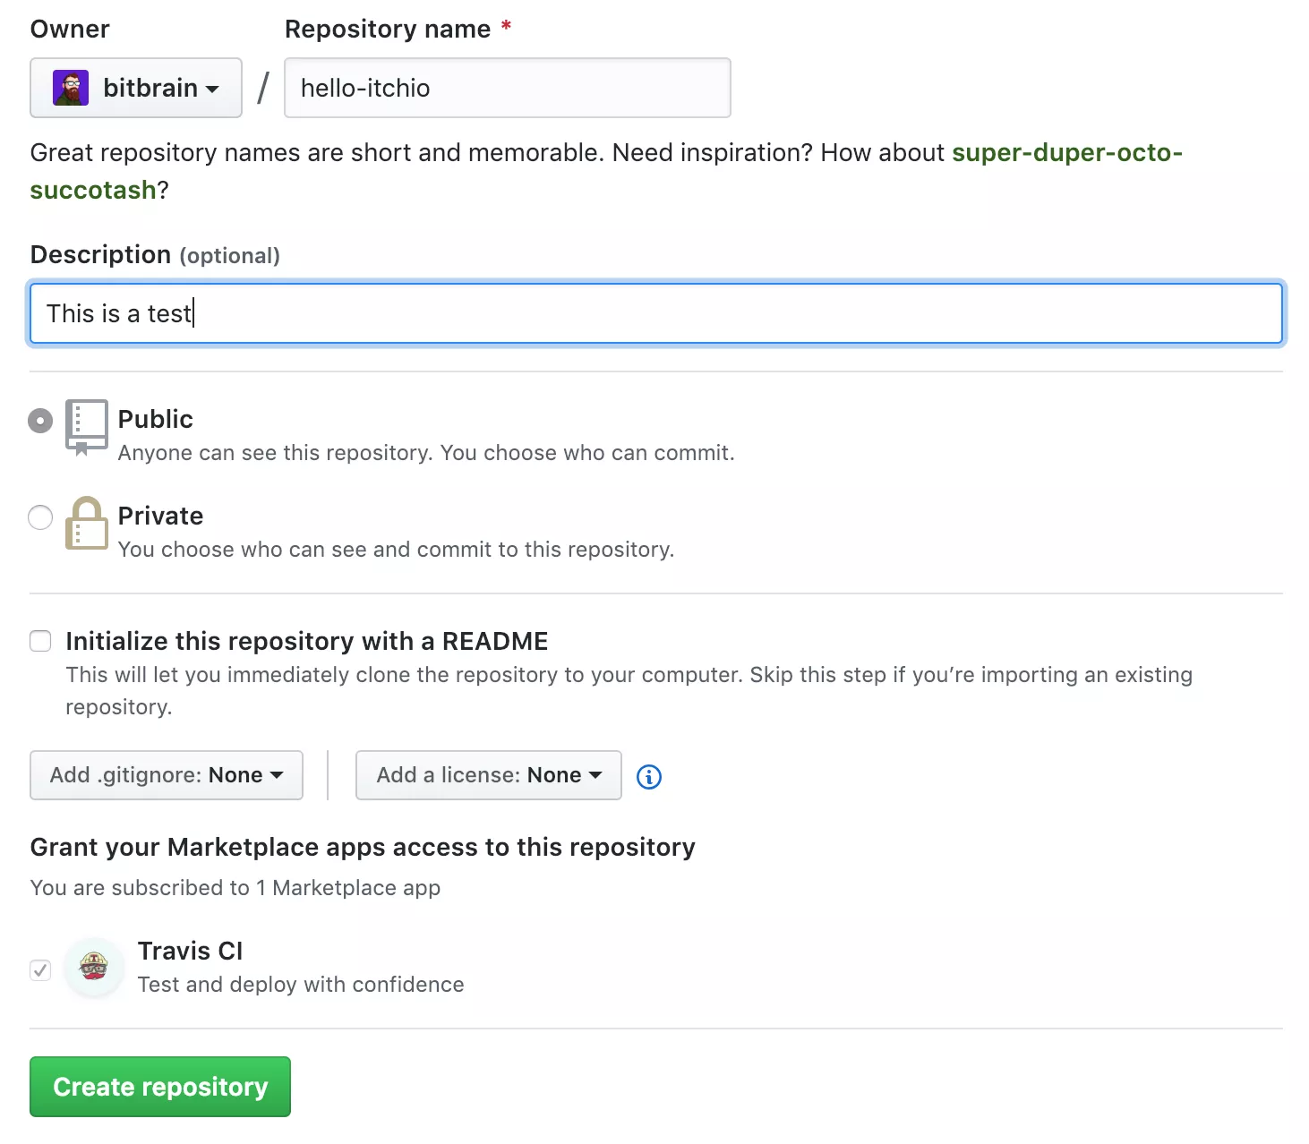Click the Public repository book icon
The width and height of the screenshot is (1309, 1144).
click(87, 428)
